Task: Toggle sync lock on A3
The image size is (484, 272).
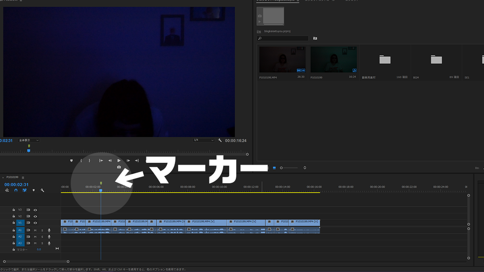Action: tap(28, 243)
